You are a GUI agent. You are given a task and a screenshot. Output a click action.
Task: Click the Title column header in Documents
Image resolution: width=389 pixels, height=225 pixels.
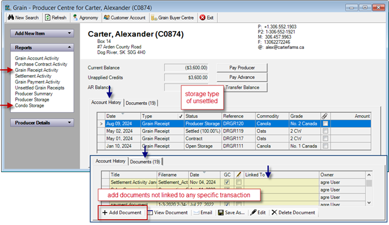133,175
